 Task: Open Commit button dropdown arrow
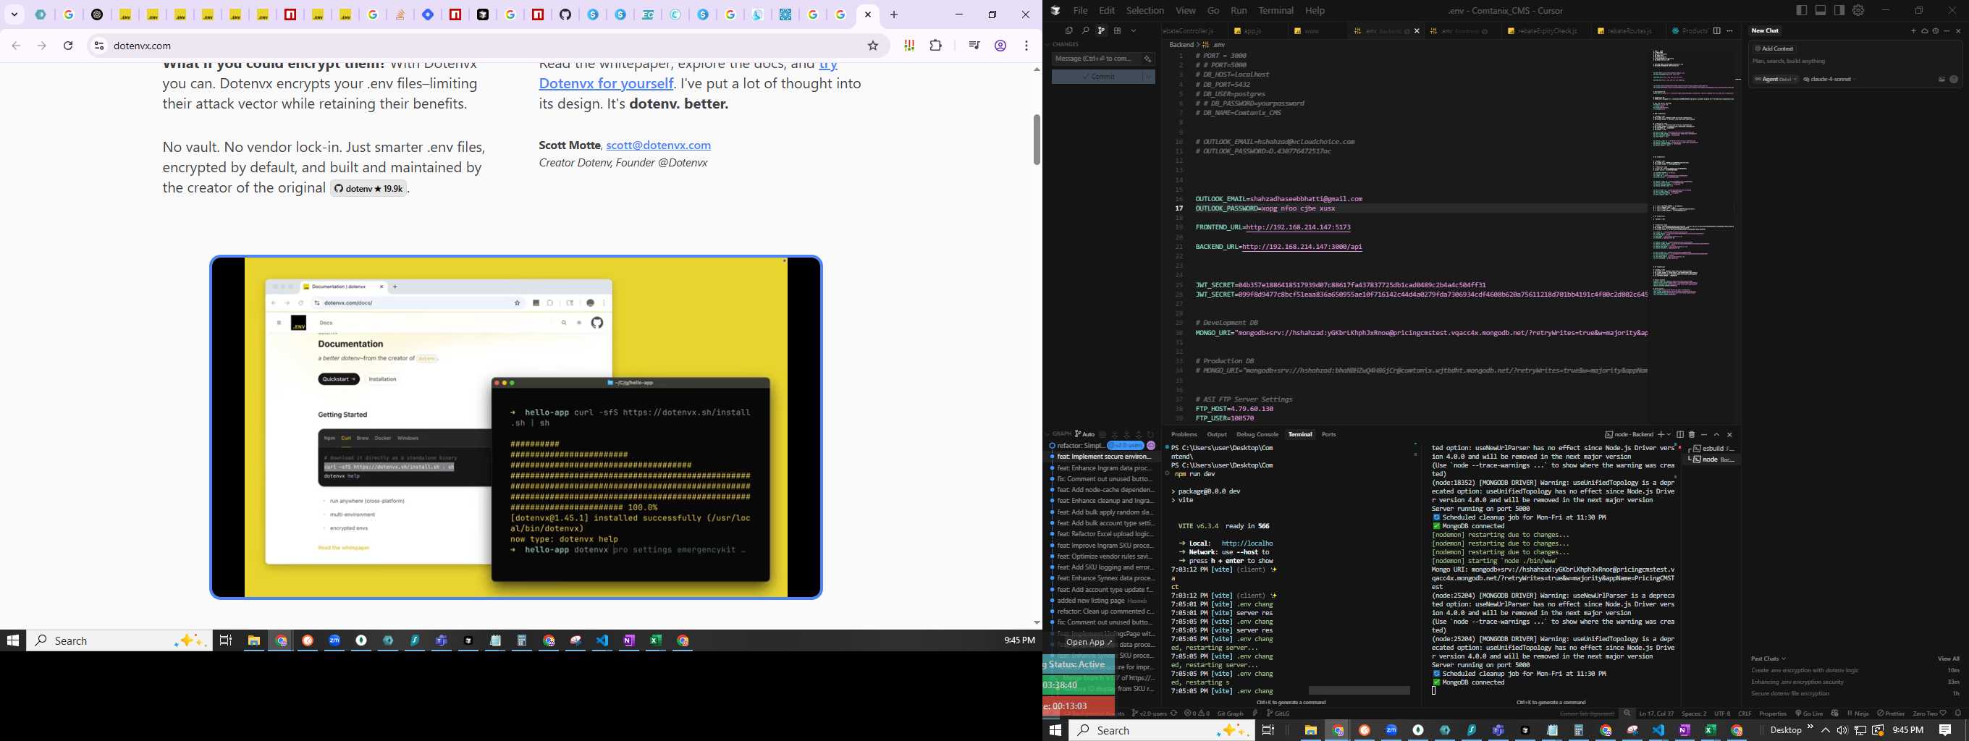(1148, 77)
